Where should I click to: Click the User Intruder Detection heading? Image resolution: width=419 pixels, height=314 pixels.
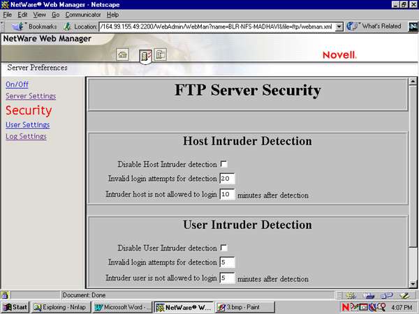(x=247, y=225)
